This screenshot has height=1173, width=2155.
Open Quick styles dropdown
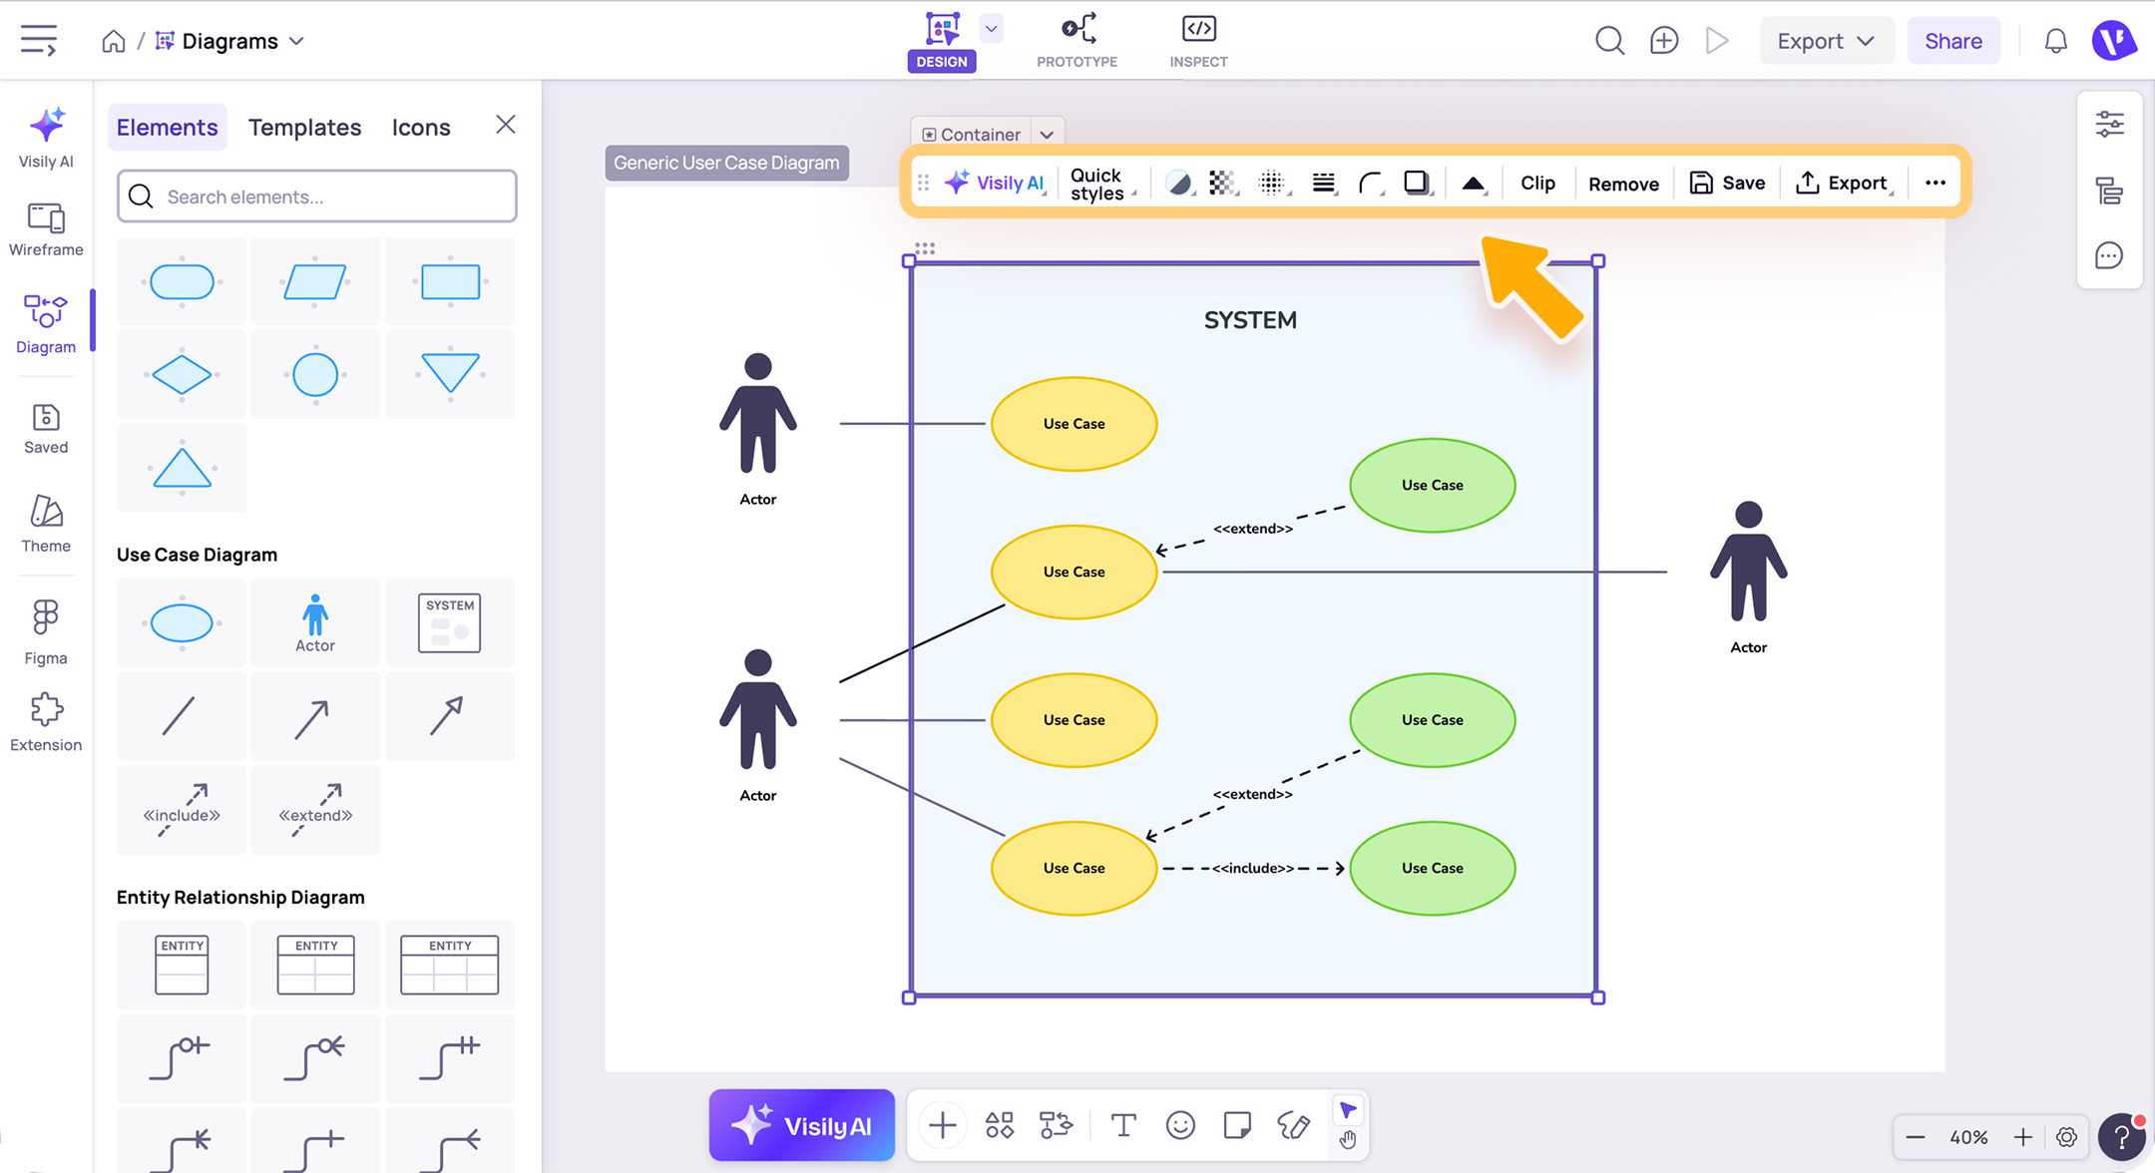1101,184
